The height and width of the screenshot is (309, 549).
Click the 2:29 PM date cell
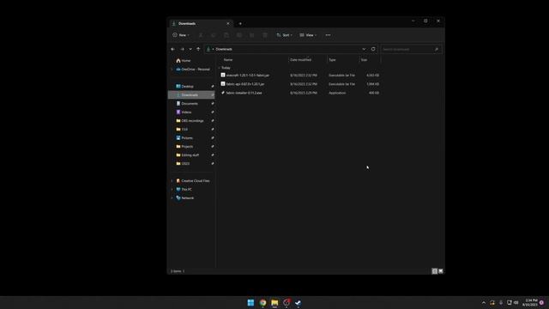(304, 94)
